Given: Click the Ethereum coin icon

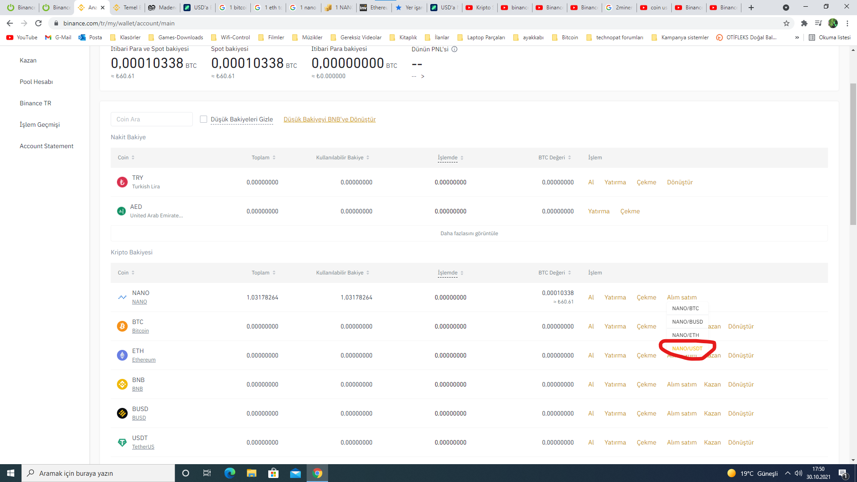Looking at the screenshot, I should pyautogui.click(x=122, y=355).
